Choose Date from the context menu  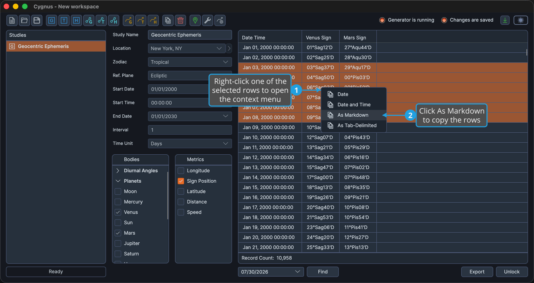coord(354,94)
